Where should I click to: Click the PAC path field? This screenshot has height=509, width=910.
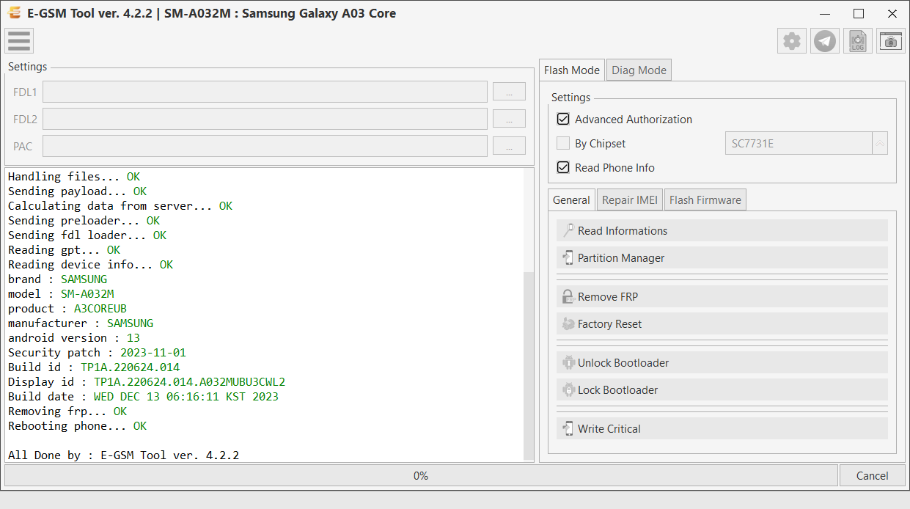(x=265, y=146)
